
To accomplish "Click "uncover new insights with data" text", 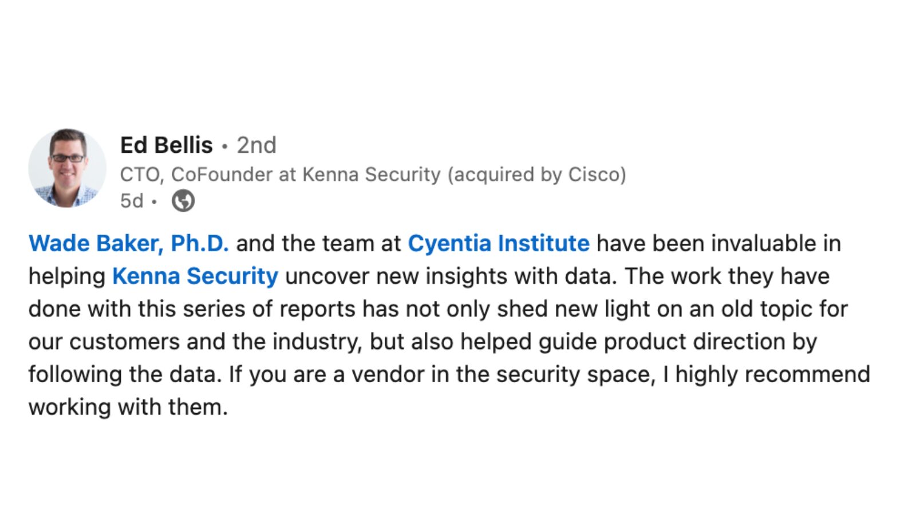I will tap(449, 276).
